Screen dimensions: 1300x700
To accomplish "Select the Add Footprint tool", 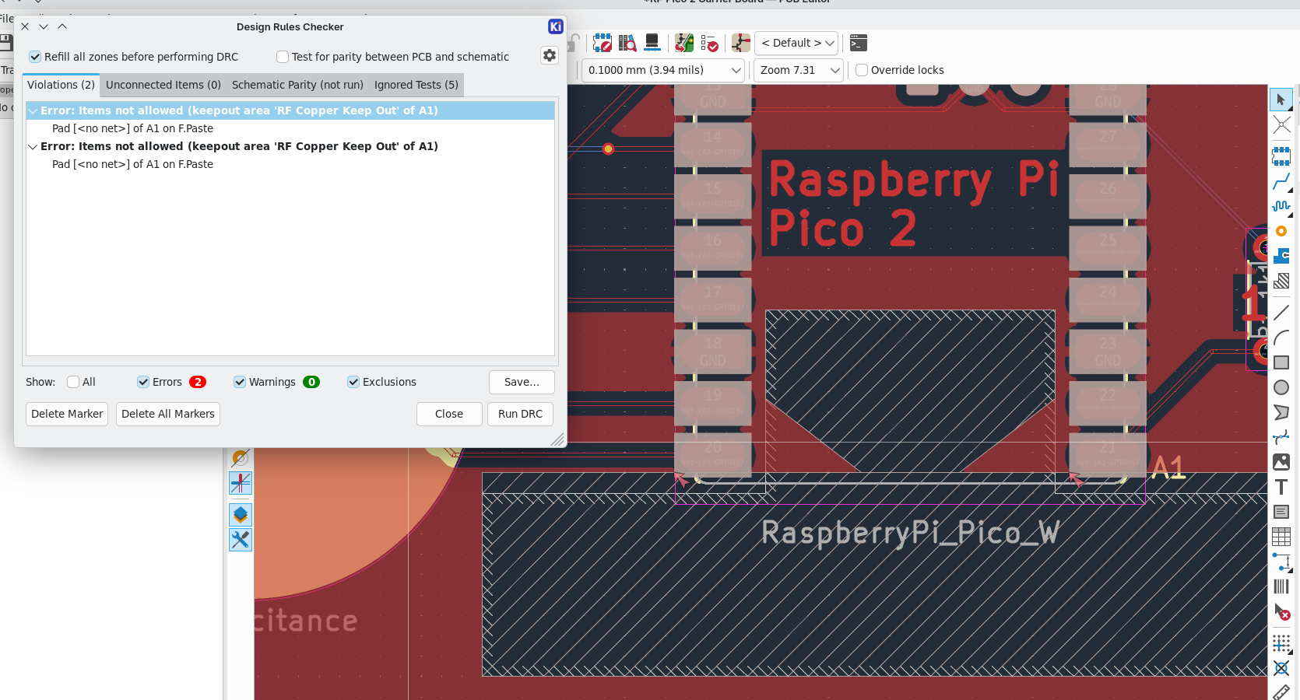I will tap(1281, 156).
